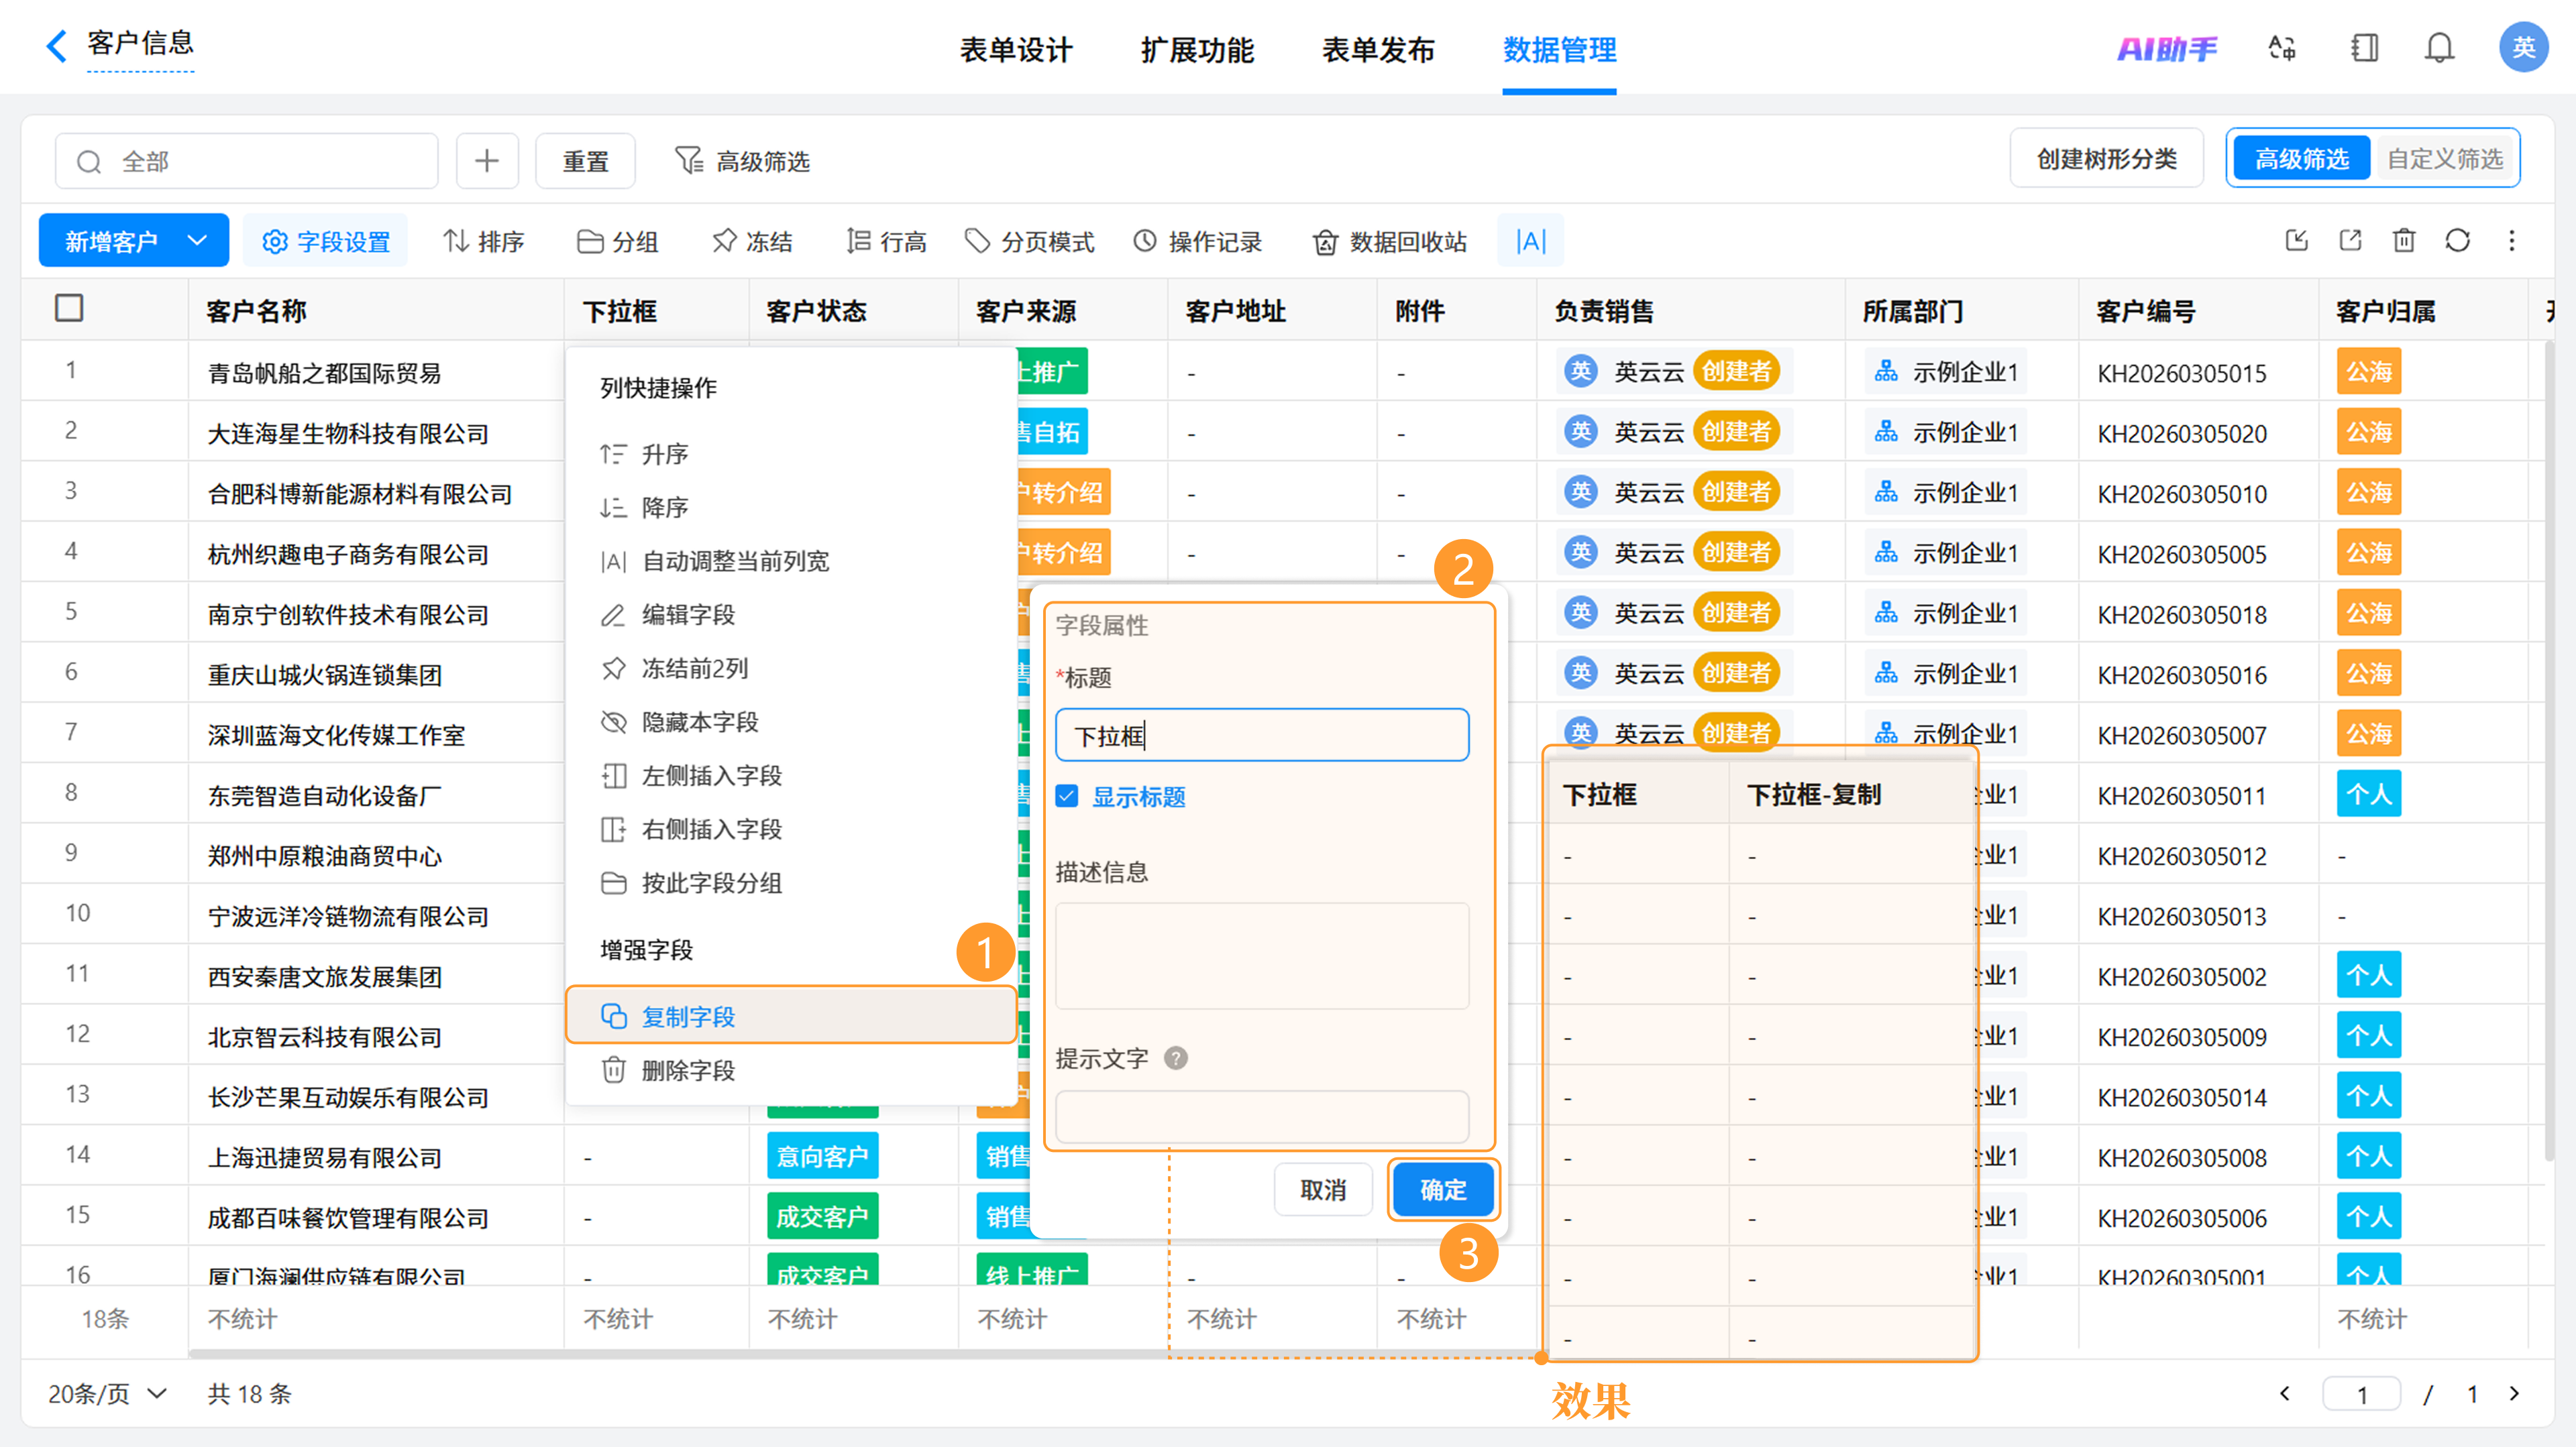The width and height of the screenshot is (2576, 1447).
Task: Switch to 表单发布 tab
Action: [1378, 50]
